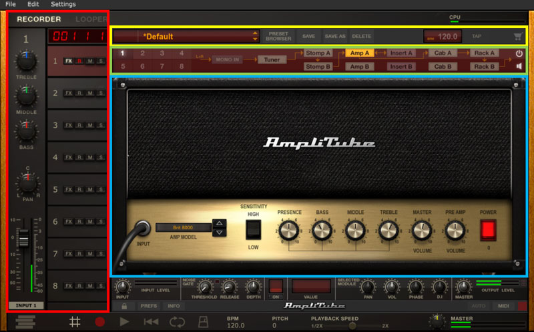This screenshot has width=534, height=332.
Task: Select the Amp A module
Action: [360, 53]
